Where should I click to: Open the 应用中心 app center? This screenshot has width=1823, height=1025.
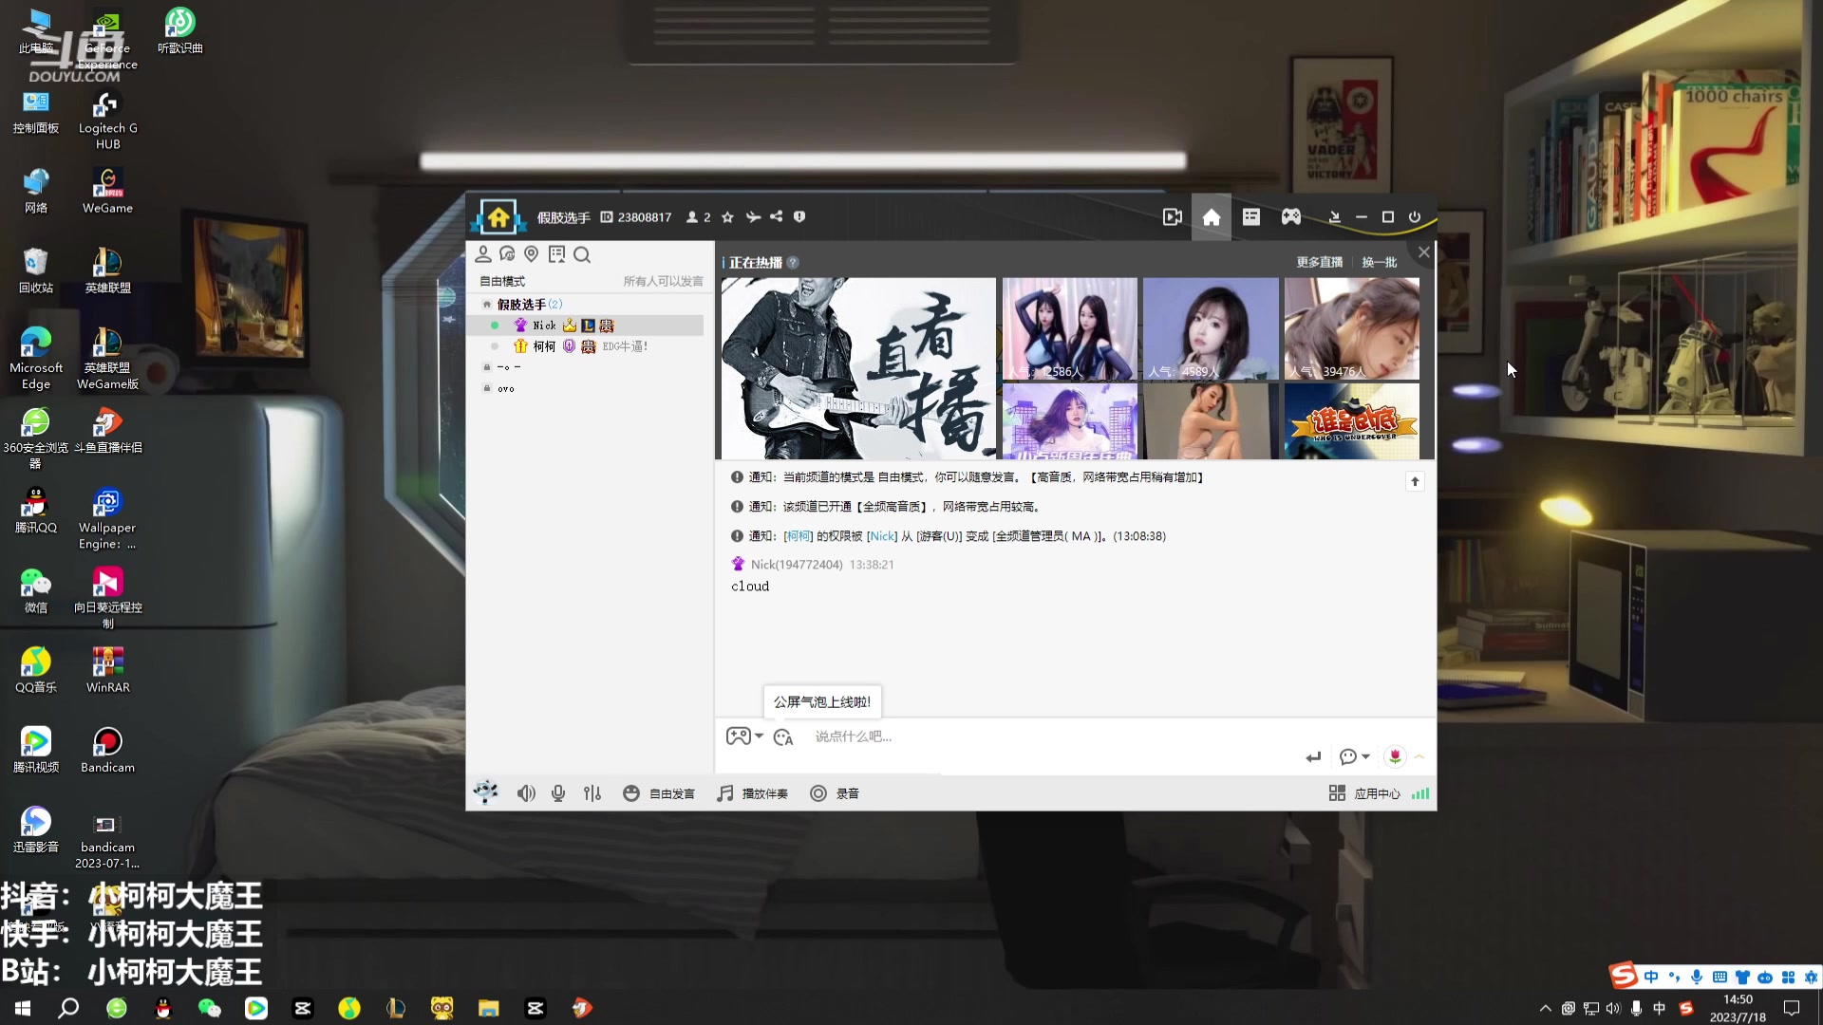(1364, 793)
